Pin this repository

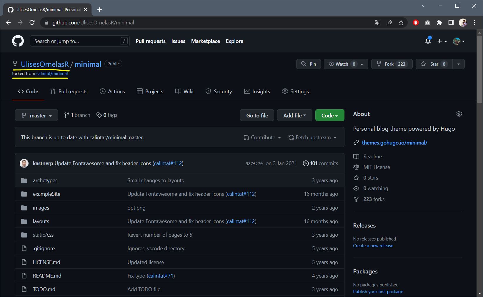(308, 64)
